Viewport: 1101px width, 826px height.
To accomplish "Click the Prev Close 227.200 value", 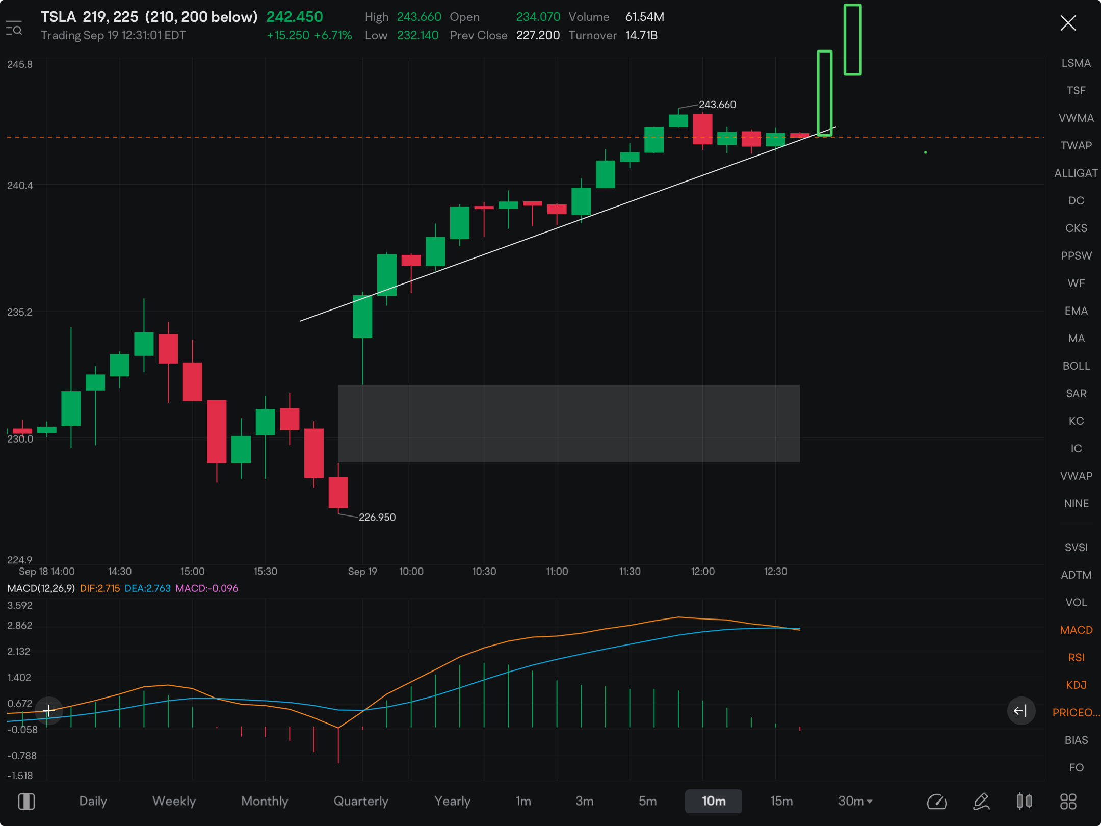I will coord(538,35).
